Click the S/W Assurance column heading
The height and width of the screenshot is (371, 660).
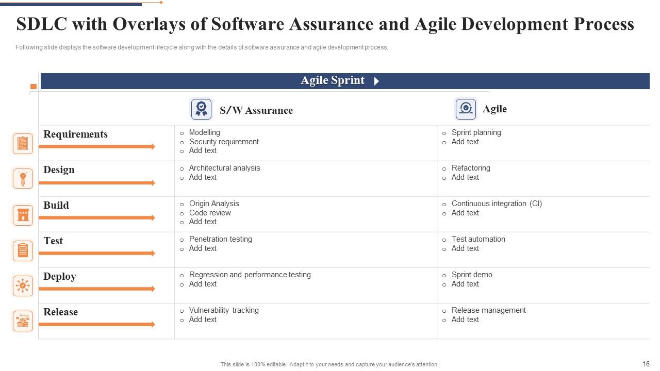pos(256,110)
